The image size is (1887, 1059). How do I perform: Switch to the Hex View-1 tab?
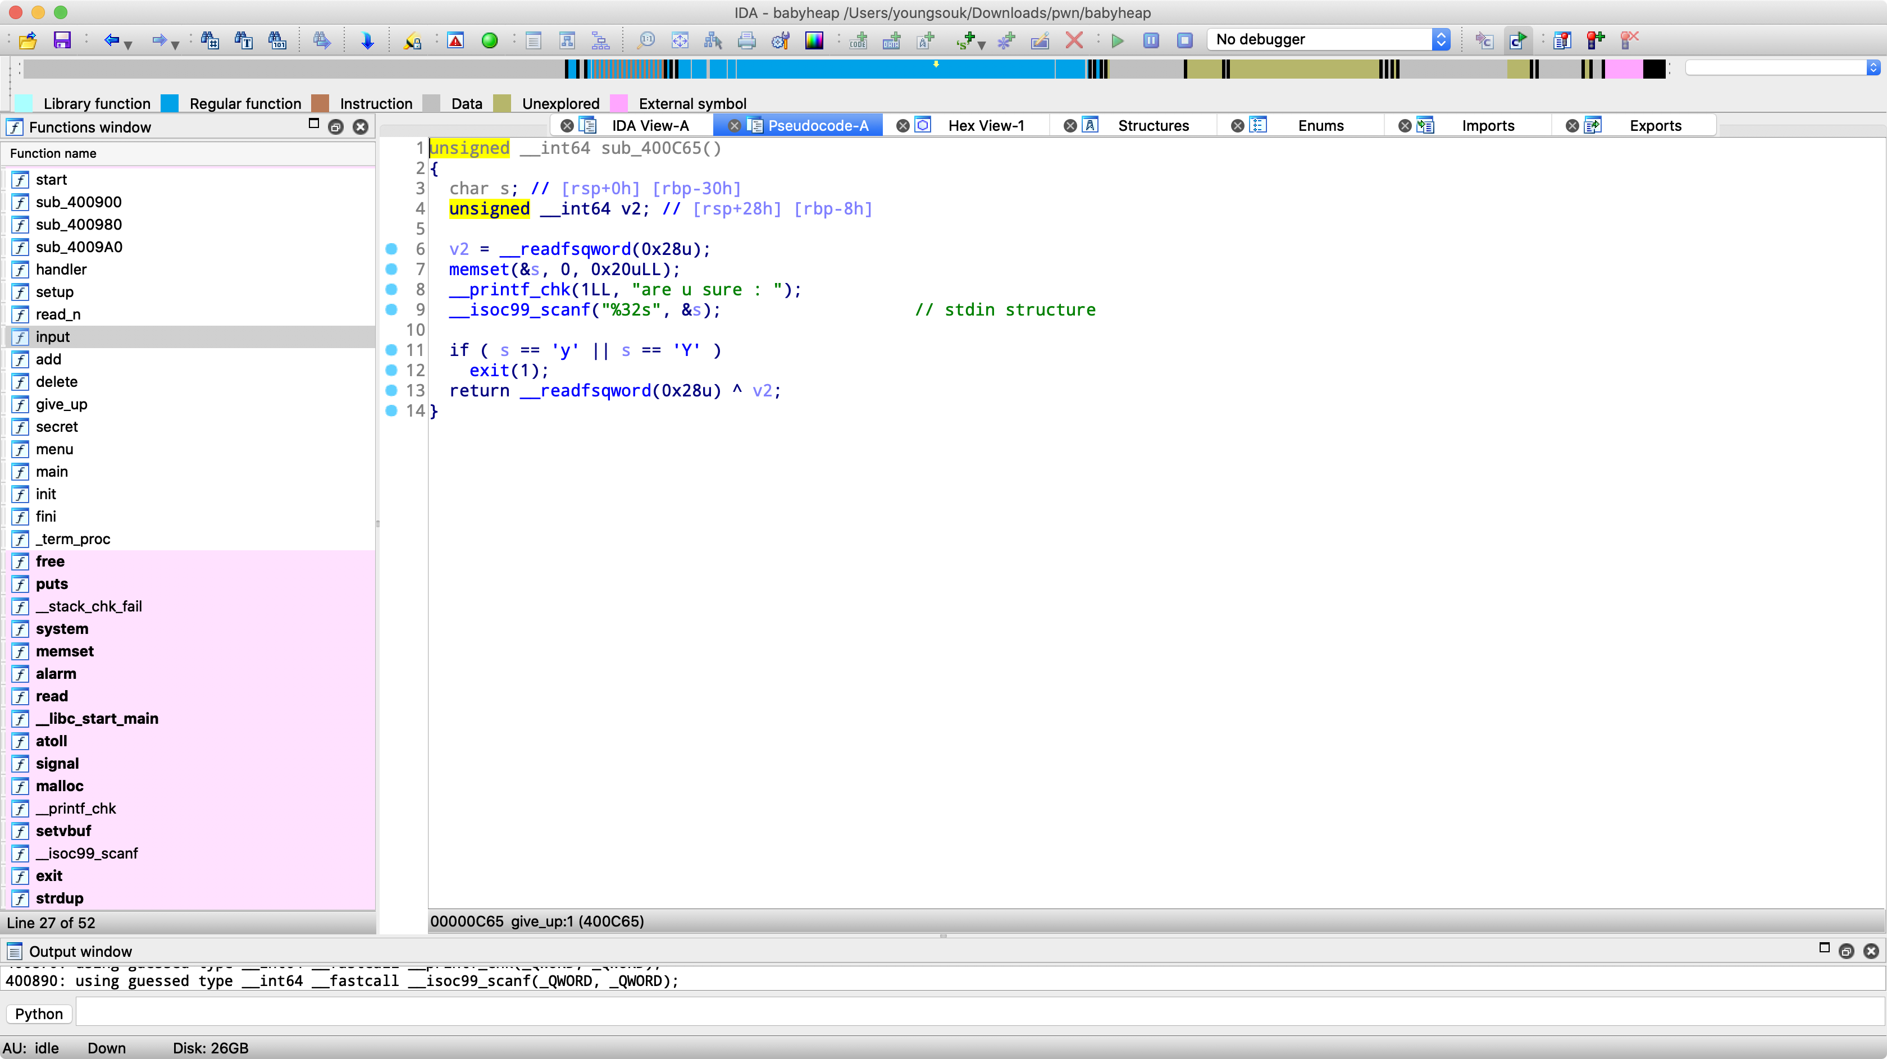tap(985, 126)
